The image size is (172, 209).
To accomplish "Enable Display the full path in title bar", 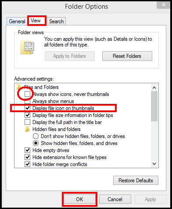I will [27, 122].
